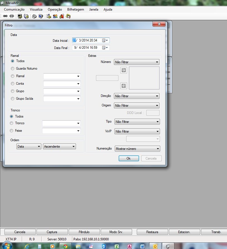Viewport: 227px width, 249px height.
Task: Expand the Ascendente sort order dropdown
Action: 59,147
